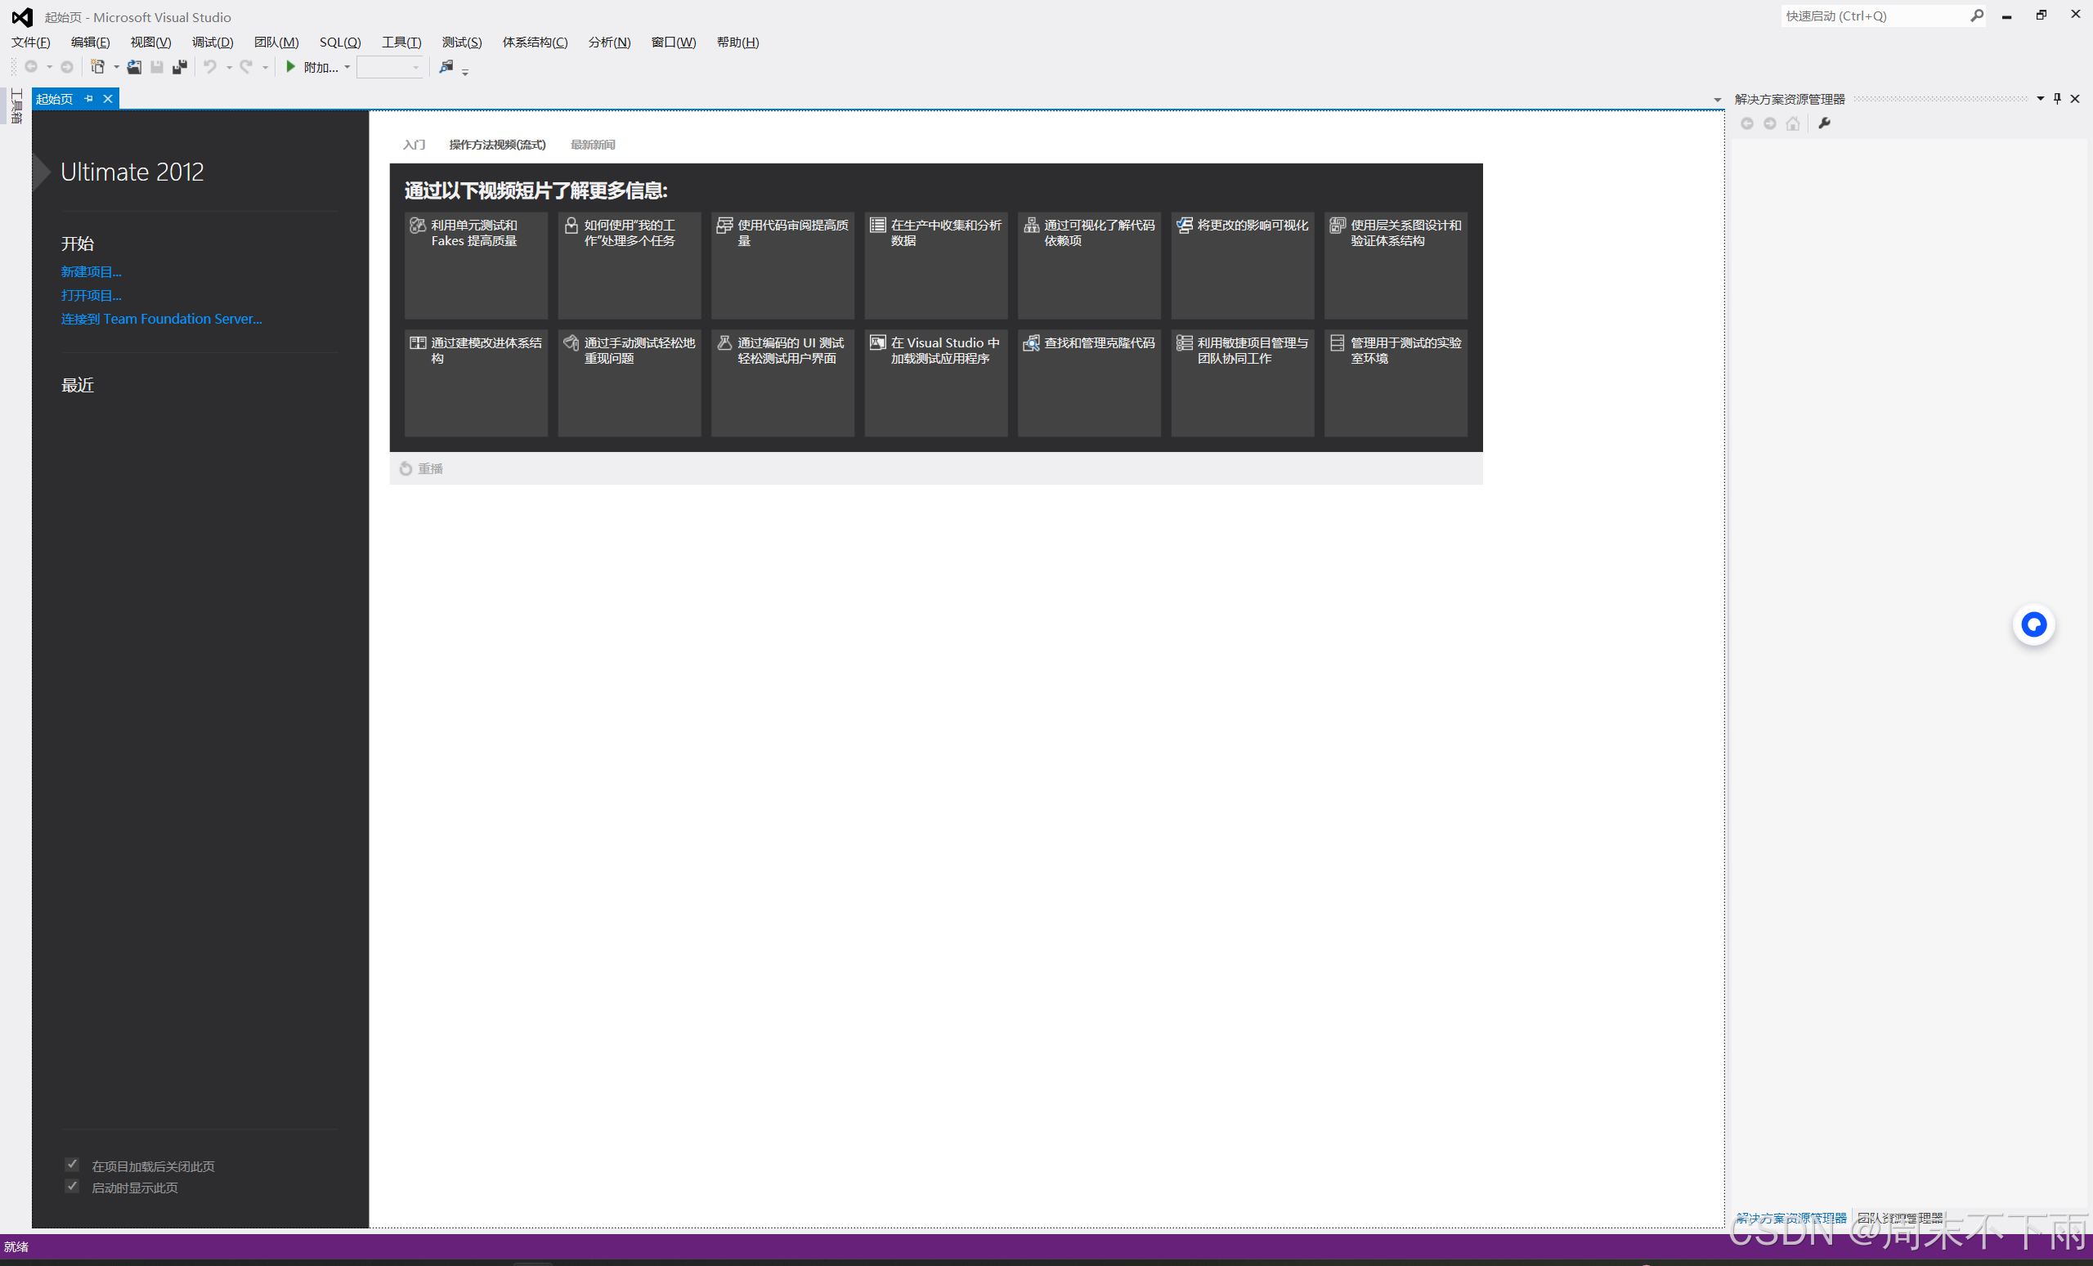Switch to 解决方案资源管理器 bottom tab
2093x1266 pixels.
(x=1790, y=1219)
